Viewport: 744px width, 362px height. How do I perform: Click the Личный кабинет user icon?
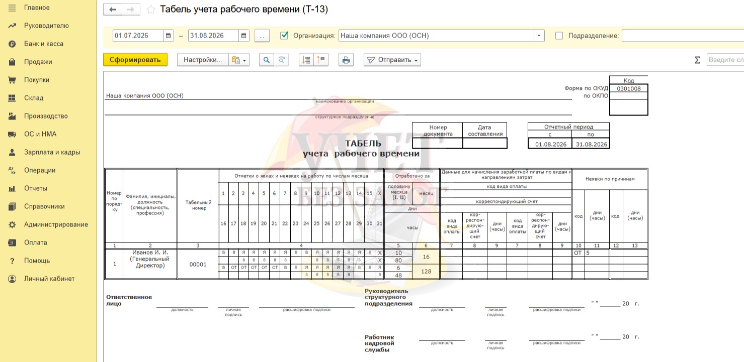pyautogui.click(x=12, y=279)
